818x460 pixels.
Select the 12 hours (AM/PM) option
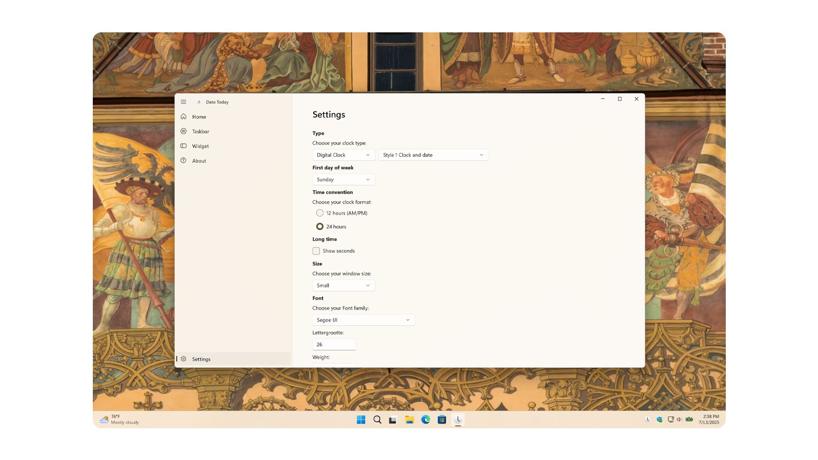point(341,213)
